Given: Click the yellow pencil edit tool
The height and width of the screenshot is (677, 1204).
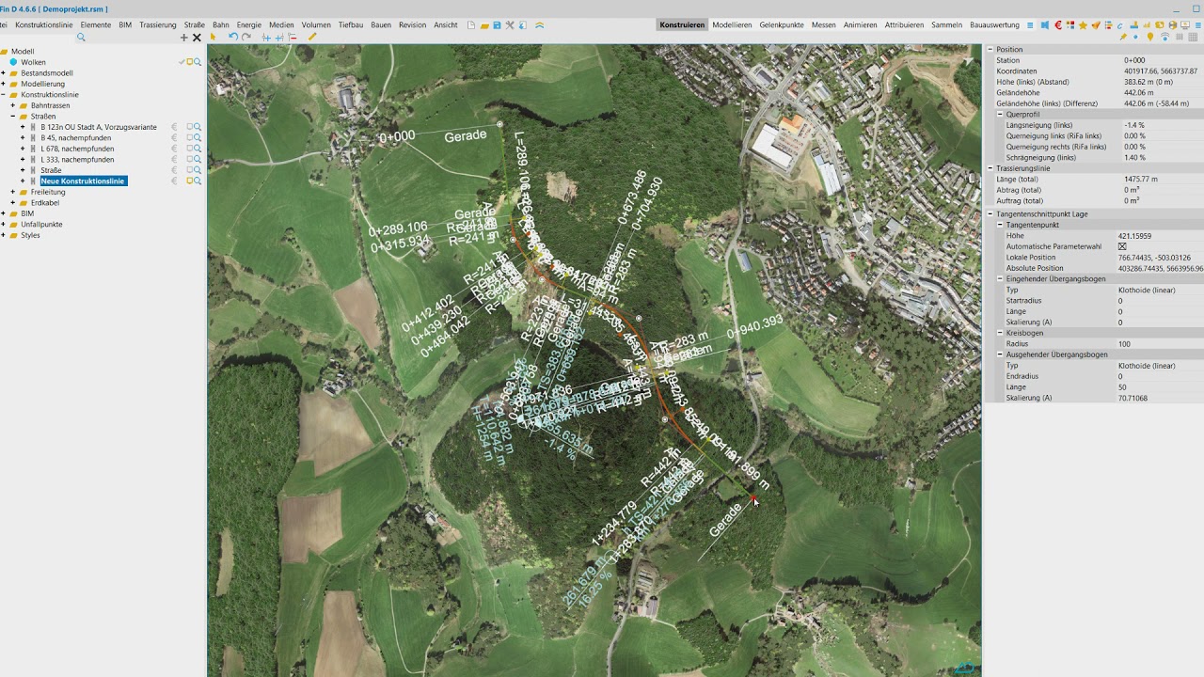Looking at the screenshot, I should [x=312, y=37].
